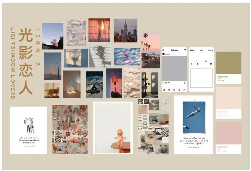Image resolution: width=251 pixels, height=171 pixels.
Task: Open comments with the speech bubble icon
Action: coord(166,83)
